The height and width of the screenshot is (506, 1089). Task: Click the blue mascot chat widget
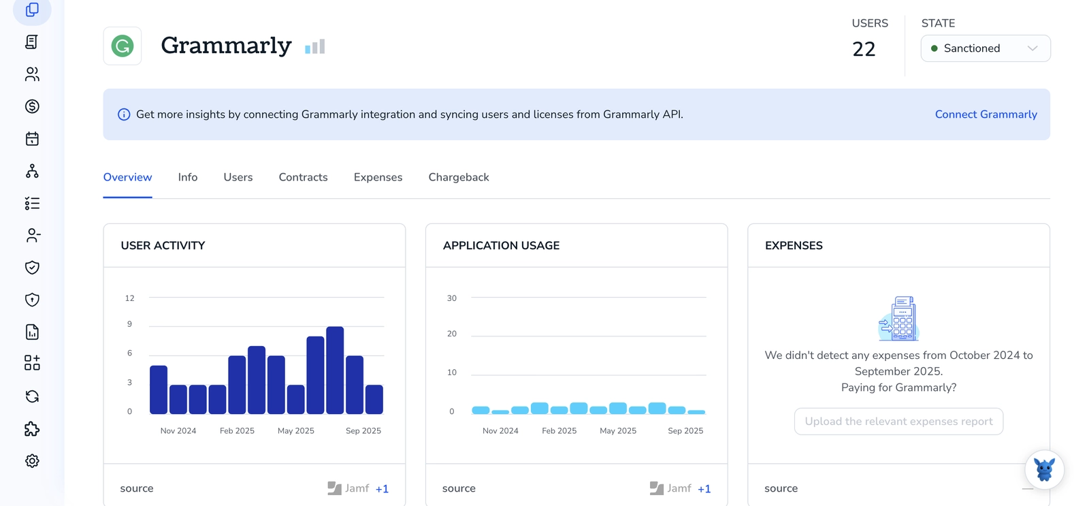click(x=1044, y=470)
